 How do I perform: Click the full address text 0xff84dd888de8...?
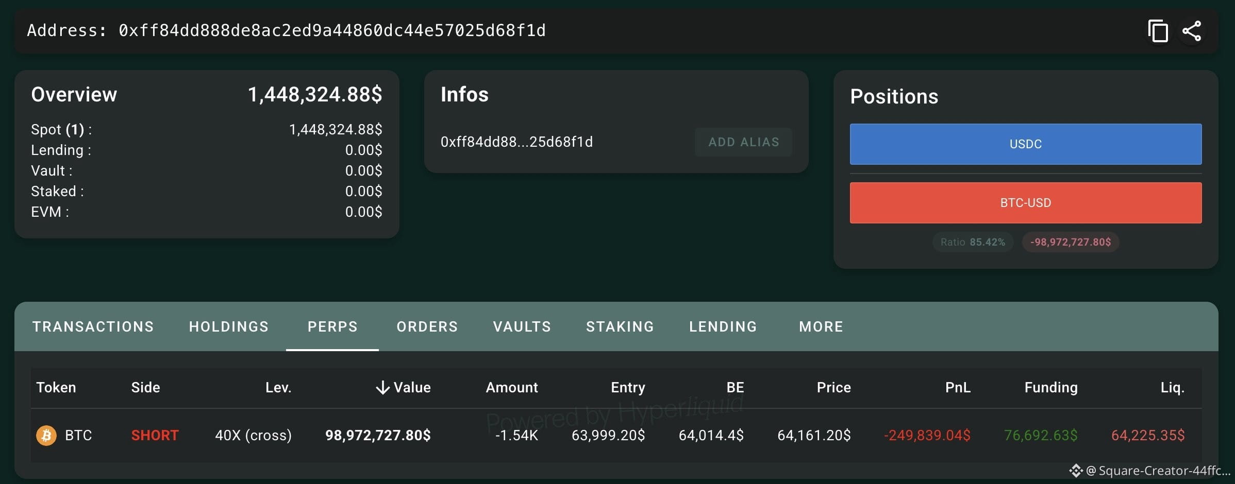332,30
